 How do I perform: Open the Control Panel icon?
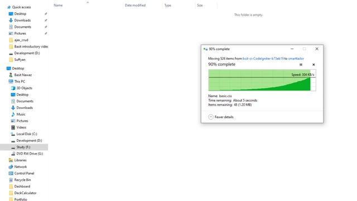(x=11, y=174)
